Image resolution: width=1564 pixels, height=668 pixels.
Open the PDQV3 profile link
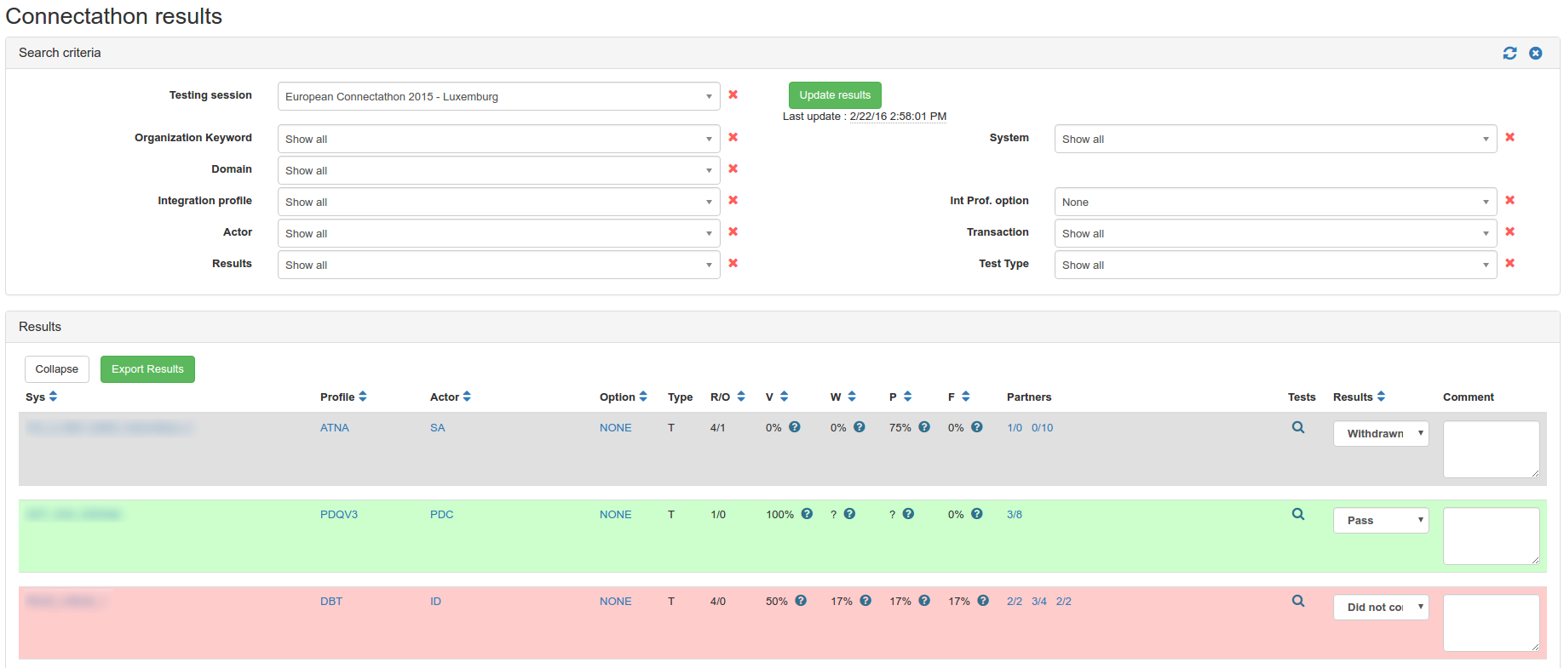339,515
